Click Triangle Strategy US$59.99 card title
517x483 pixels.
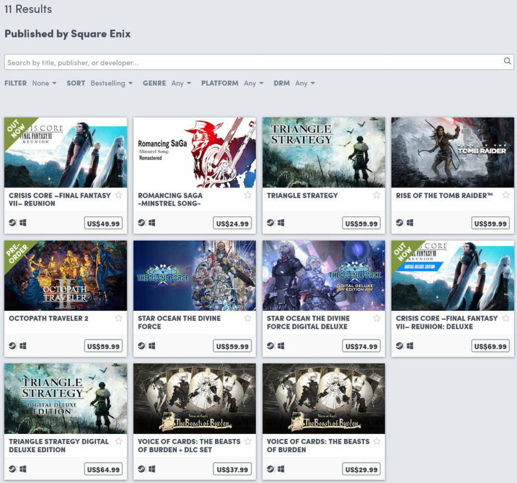tap(302, 195)
